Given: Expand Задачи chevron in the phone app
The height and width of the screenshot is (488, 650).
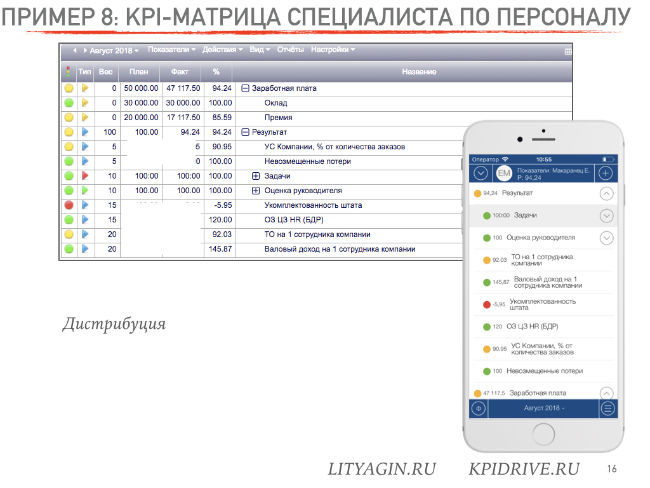Looking at the screenshot, I should coord(606,216).
